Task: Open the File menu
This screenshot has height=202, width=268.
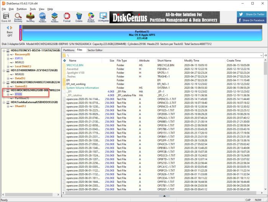Action: click(x=4, y=9)
